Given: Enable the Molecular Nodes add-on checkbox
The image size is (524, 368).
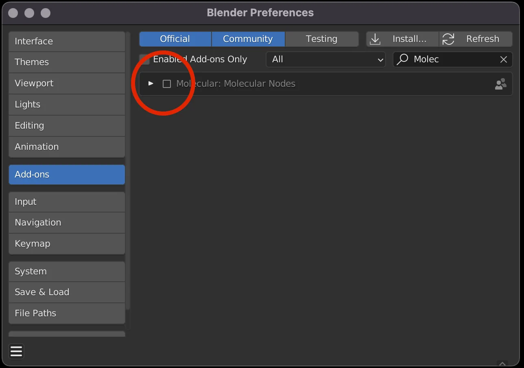Looking at the screenshot, I should click(x=167, y=84).
